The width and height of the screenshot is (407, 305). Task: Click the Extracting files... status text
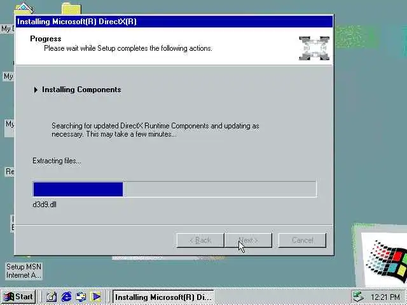point(57,161)
